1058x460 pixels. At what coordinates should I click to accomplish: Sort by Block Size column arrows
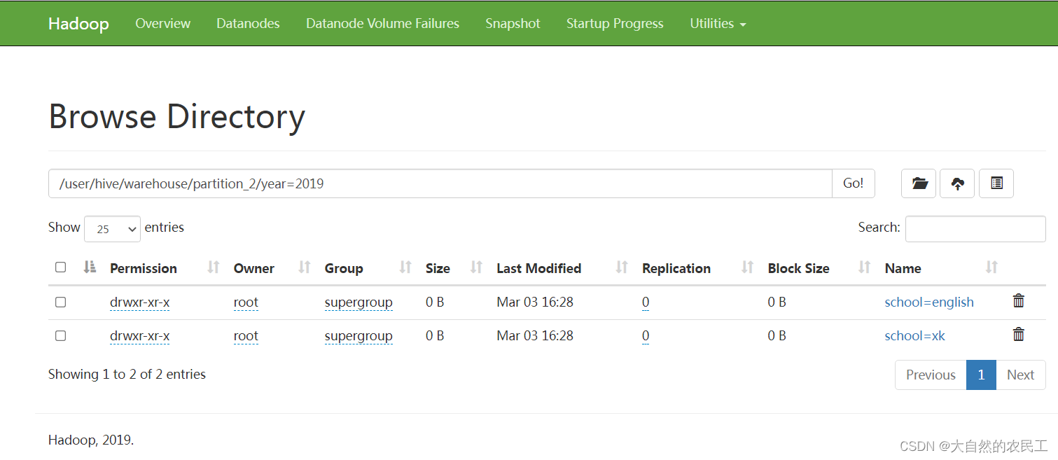click(865, 267)
